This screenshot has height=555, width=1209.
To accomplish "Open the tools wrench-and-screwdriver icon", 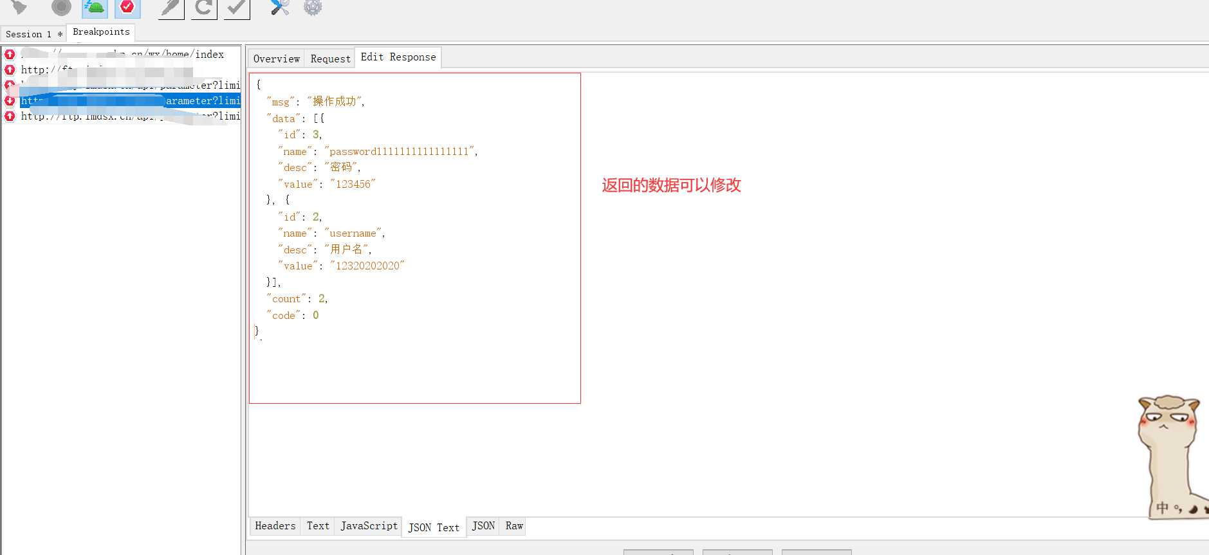I will pyautogui.click(x=280, y=7).
